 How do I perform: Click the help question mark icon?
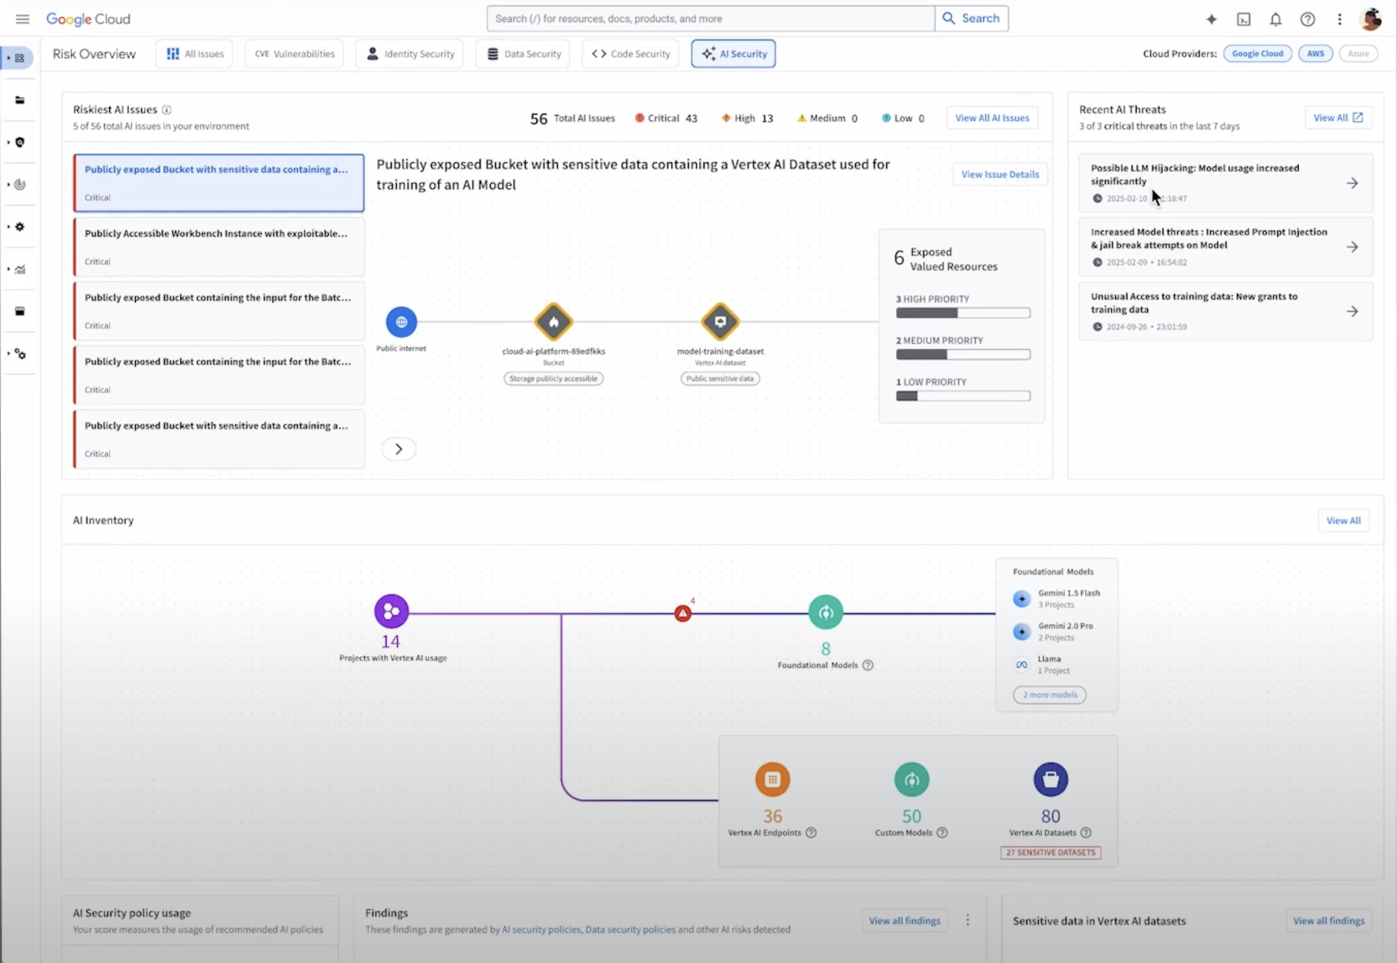point(1307,19)
